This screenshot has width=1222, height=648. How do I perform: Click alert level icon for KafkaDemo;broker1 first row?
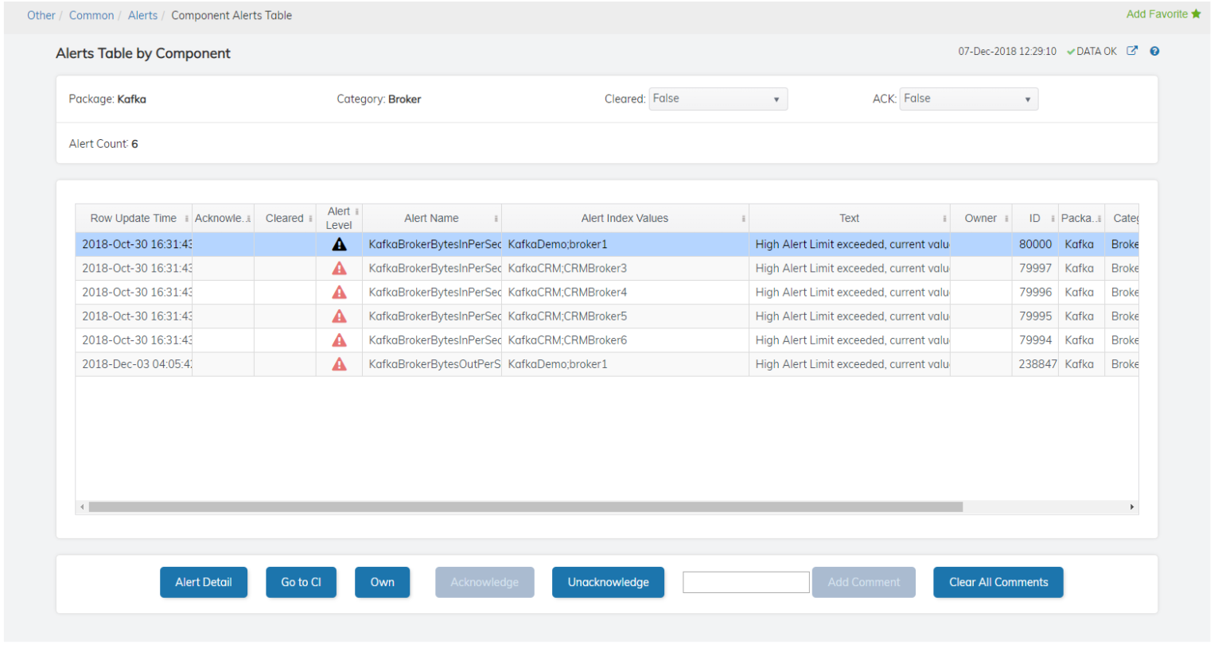tap(339, 244)
